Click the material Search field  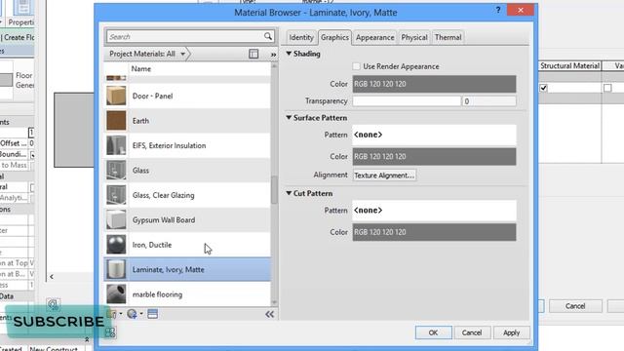pos(184,37)
